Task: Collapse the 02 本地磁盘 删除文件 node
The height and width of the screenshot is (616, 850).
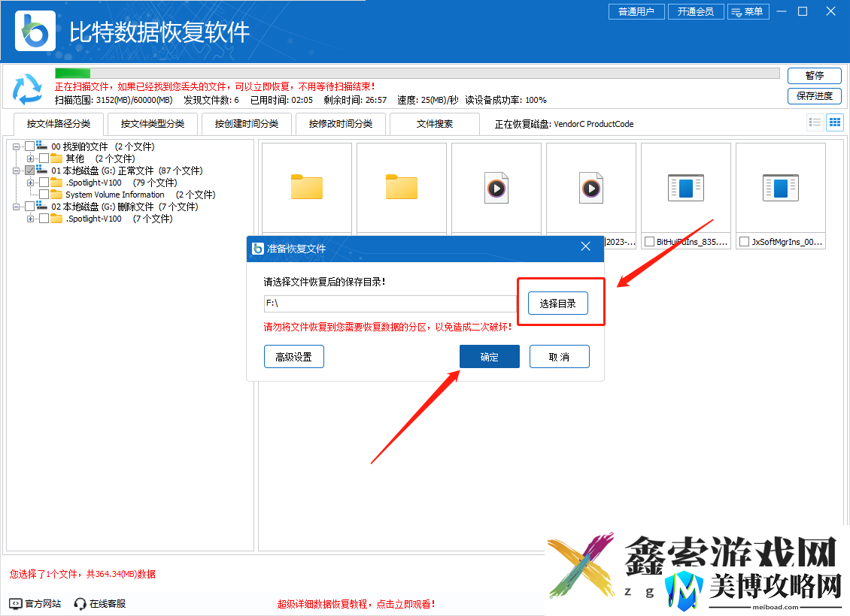Action: point(17,207)
